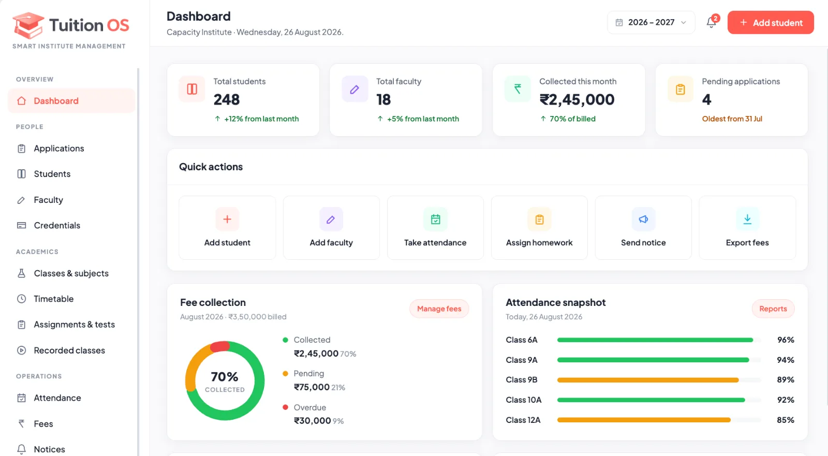Click the "Class 9B" attendance row label
828x456 pixels.
click(522, 380)
